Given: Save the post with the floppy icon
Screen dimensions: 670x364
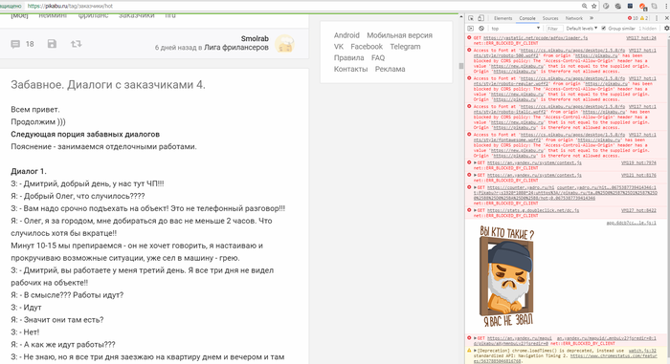Looking at the screenshot, I should click(x=52, y=44).
